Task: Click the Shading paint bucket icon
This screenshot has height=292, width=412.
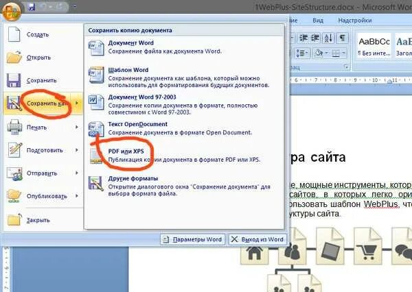Action: point(319,53)
